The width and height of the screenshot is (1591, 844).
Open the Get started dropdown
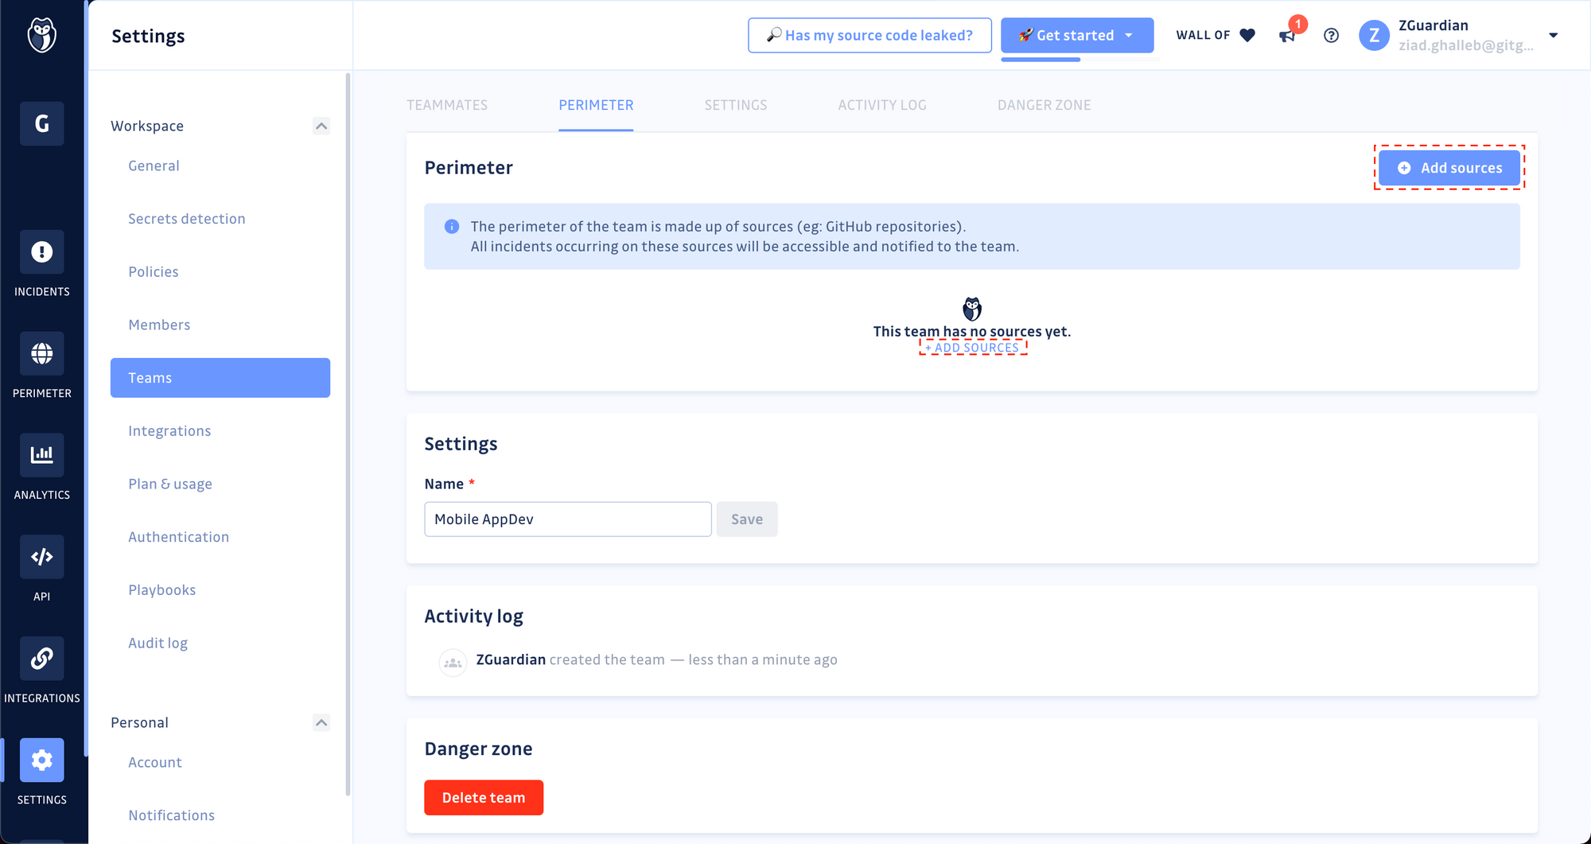(1077, 35)
